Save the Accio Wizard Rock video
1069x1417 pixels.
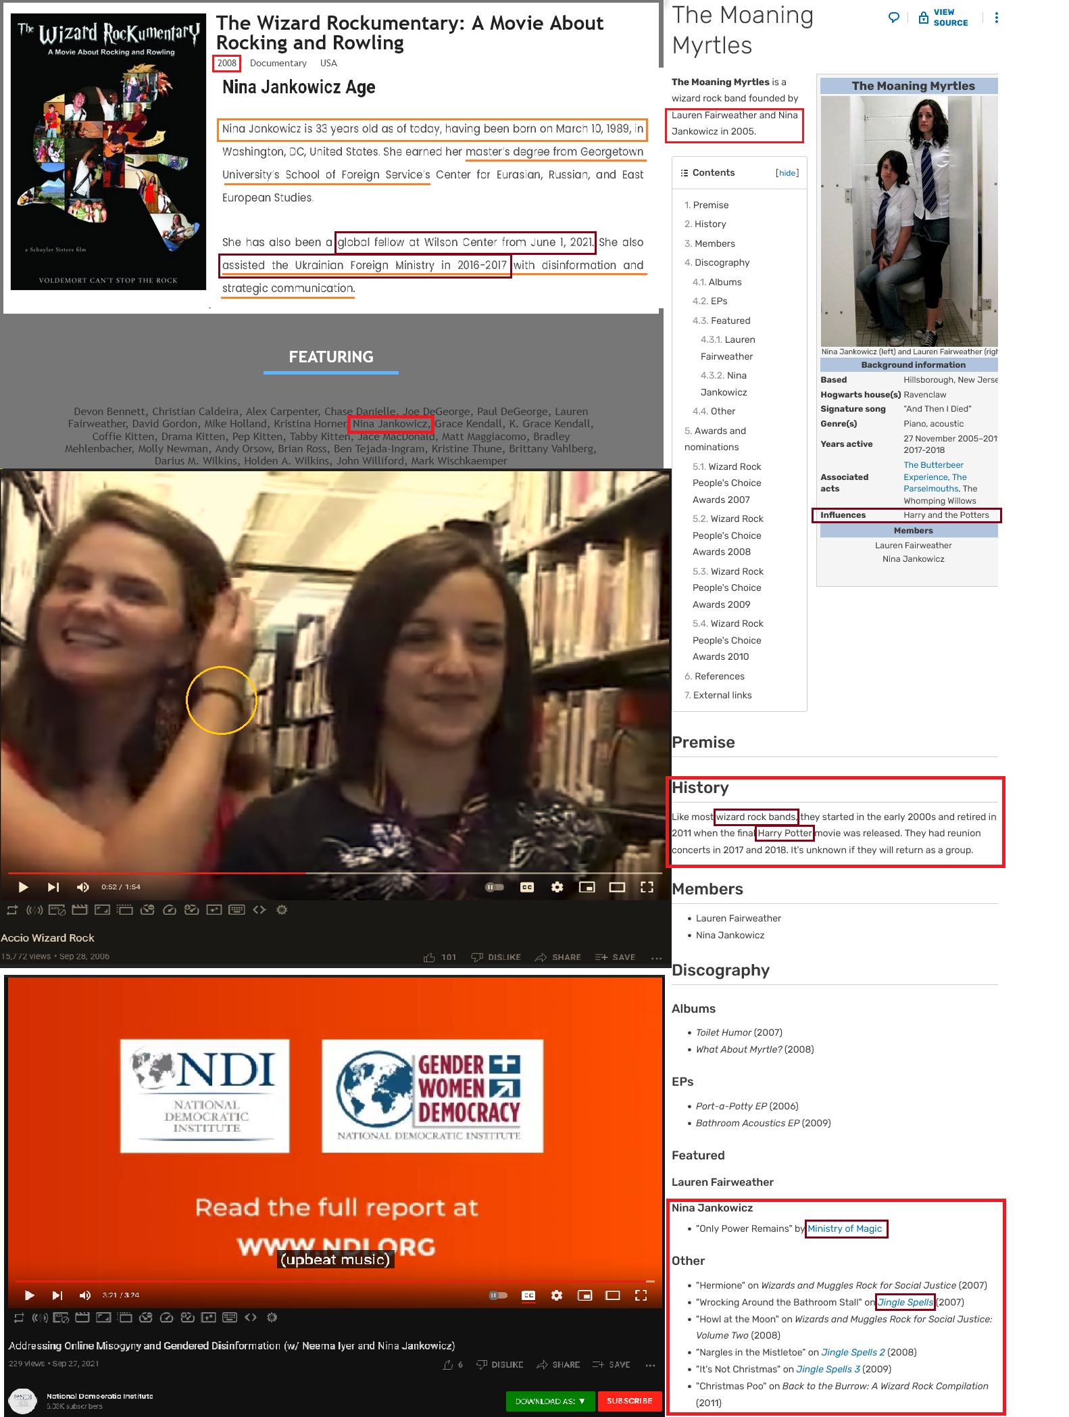coord(615,957)
